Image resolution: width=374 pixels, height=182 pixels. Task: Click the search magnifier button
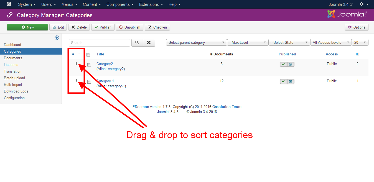137,43
